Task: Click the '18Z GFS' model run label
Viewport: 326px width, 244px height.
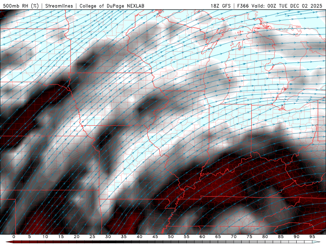Action: coord(220,6)
